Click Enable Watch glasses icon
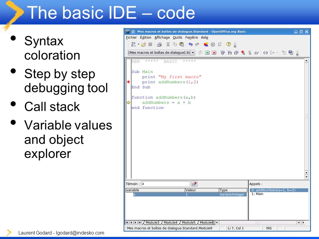 (256, 53)
